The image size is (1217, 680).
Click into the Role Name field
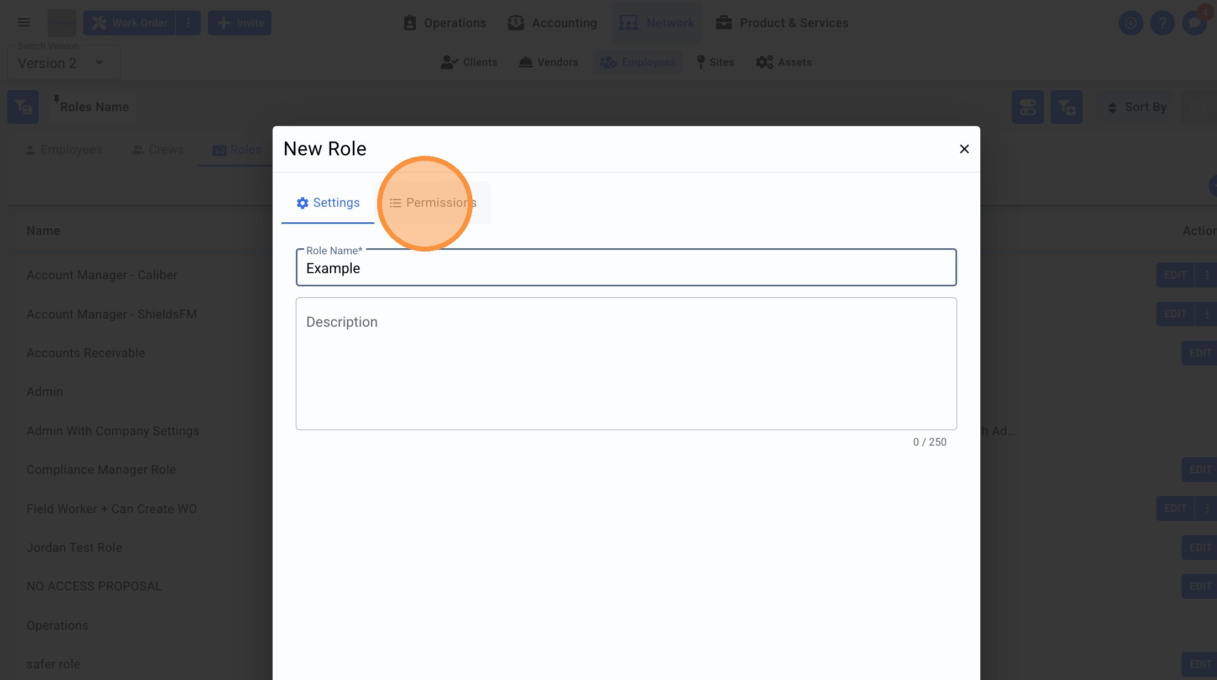(x=626, y=268)
